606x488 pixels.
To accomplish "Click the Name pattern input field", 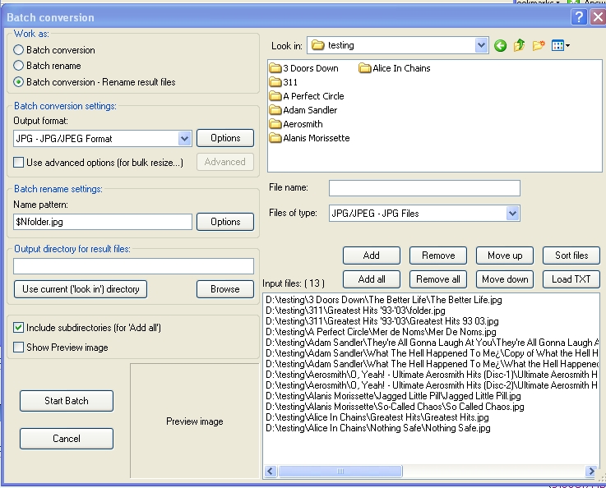I will 103,222.
